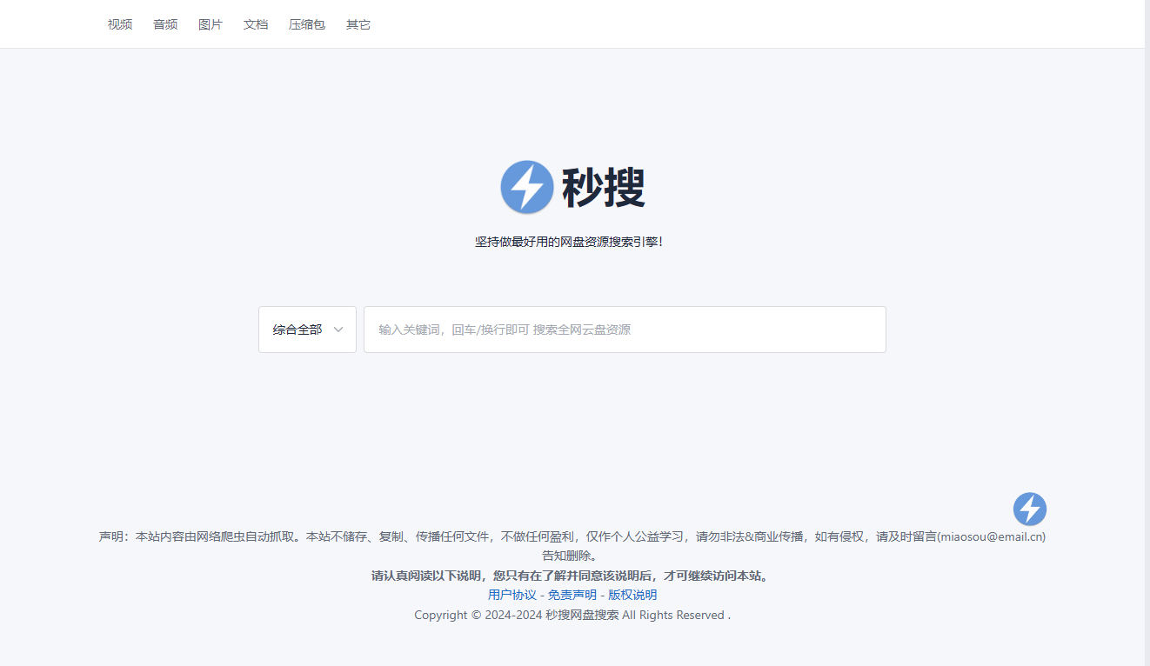Open the 图片 category
The width and height of the screenshot is (1150, 666).
point(211,24)
